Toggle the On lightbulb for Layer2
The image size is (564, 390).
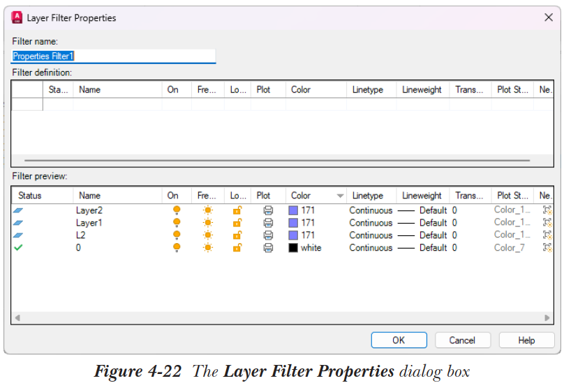(177, 210)
